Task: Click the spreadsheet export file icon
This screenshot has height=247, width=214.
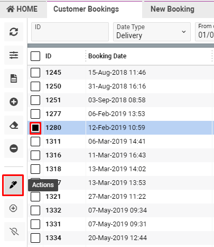Action: click(x=14, y=78)
